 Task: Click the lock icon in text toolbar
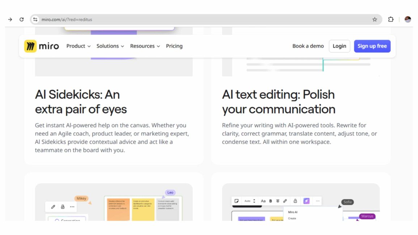pyautogui.click(x=295, y=201)
